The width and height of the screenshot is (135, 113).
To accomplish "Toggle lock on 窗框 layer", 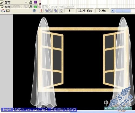I will (31, 7).
